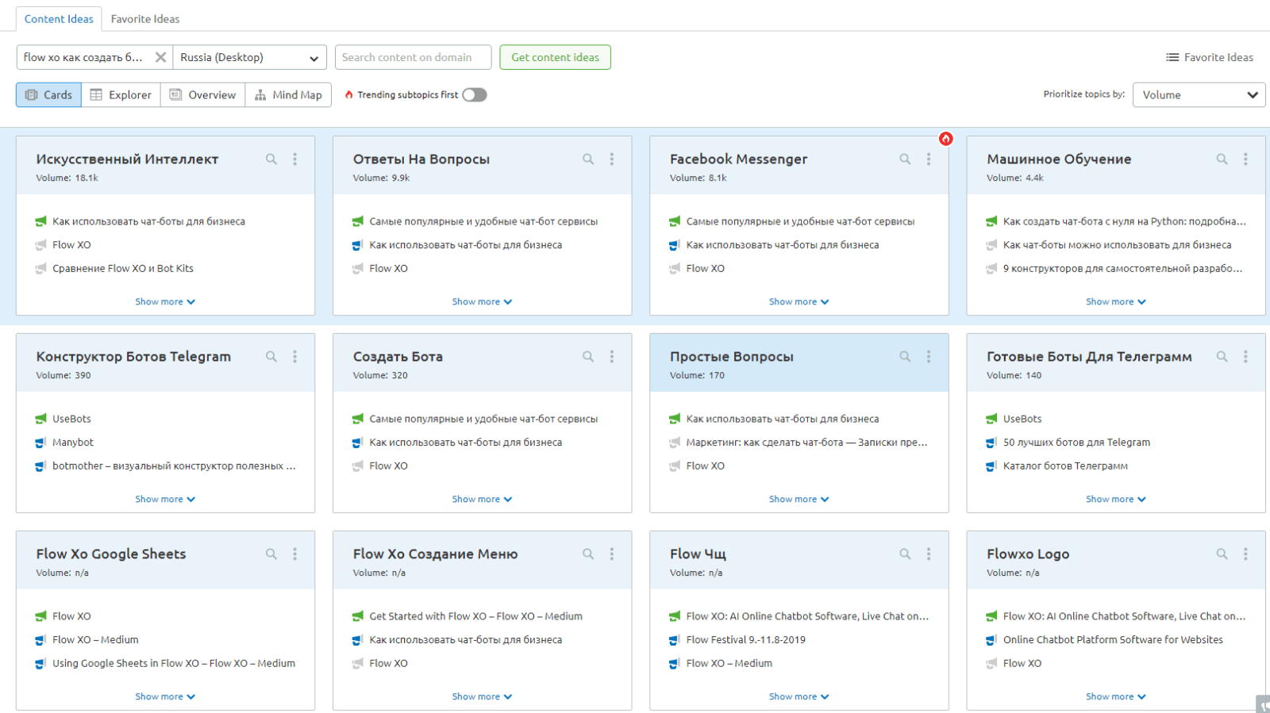The image size is (1270, 713).
Task: Select Explorer view
Action: pyautogui.click(x=121, y=95)
